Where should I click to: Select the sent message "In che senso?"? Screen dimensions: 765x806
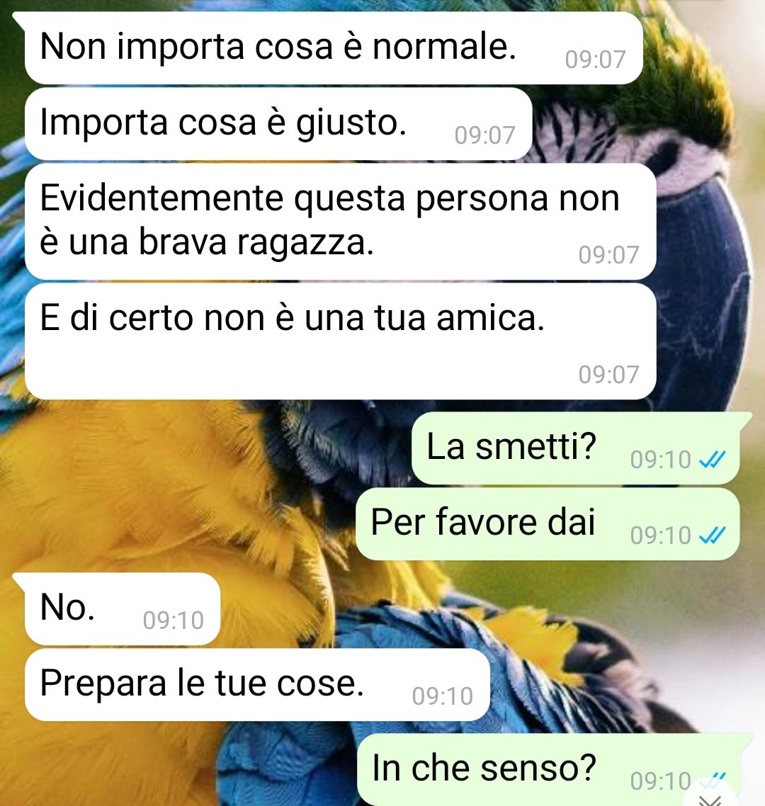[x=548, y=769]
